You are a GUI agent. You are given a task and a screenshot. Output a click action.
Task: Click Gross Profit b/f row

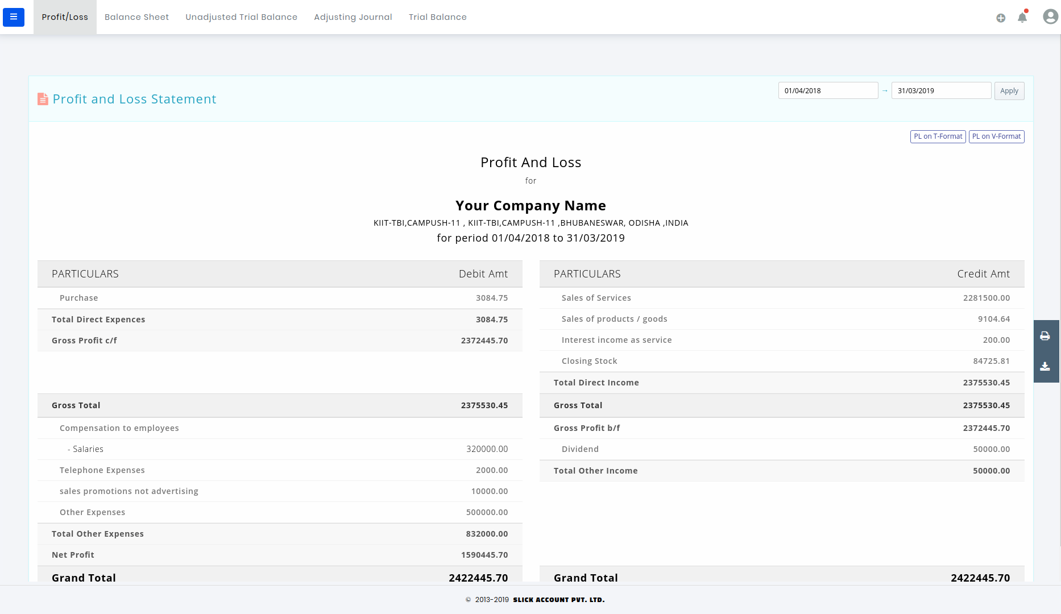pos(782,428)
